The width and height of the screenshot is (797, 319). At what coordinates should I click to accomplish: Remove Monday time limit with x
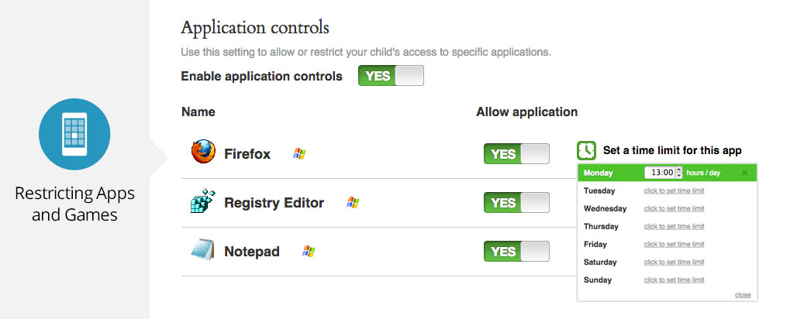click(744, 173)
